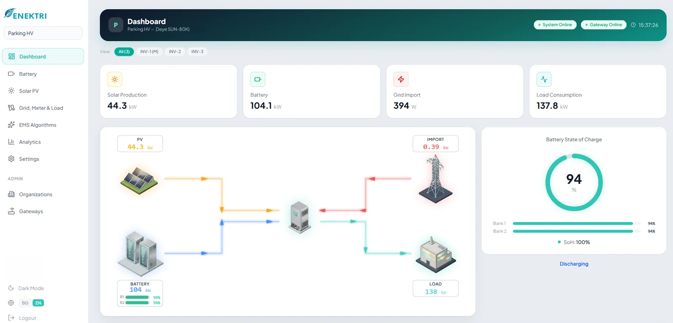Click the Bank 1 charge bar
The width and height of the screenshot is (673, 323).
pos(577,223)
